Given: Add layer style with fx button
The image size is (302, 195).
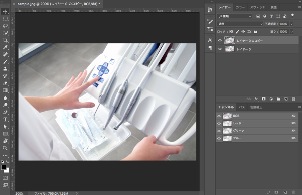Looking at the screenshot, I should pos(256,99).
